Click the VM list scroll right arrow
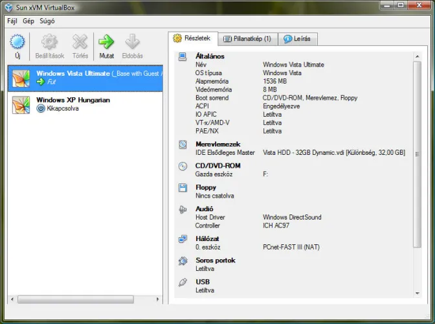The height and width of the screenshot is (324, 435). pyautogui.click(x=158, y=299)
